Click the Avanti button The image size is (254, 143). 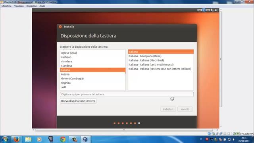click(x=185, y=109)
